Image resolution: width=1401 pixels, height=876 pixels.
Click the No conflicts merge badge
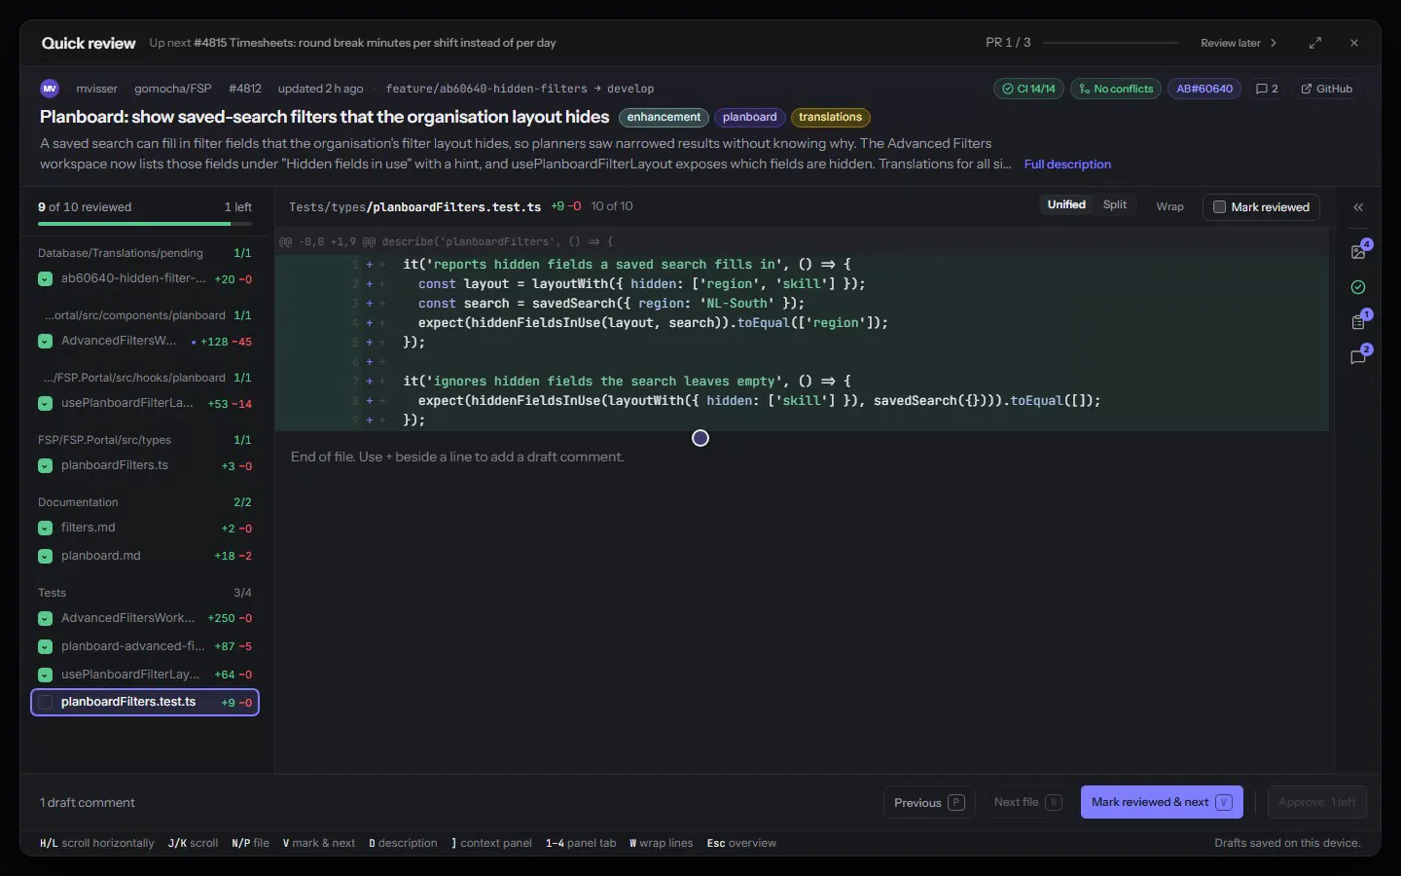pyautogui.click(x=1116, y=89)
